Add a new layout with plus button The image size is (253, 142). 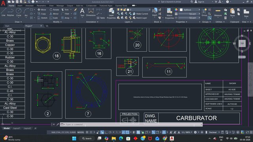[35, 128]
